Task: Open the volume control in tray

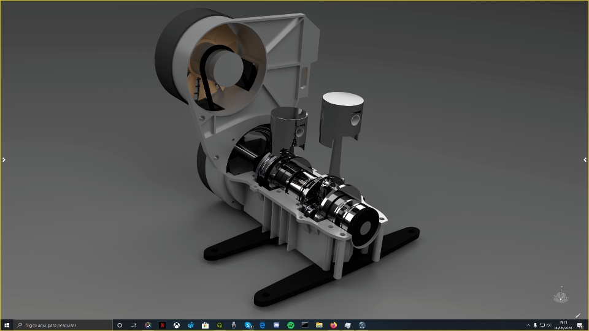Action: (x=549, y=325)
